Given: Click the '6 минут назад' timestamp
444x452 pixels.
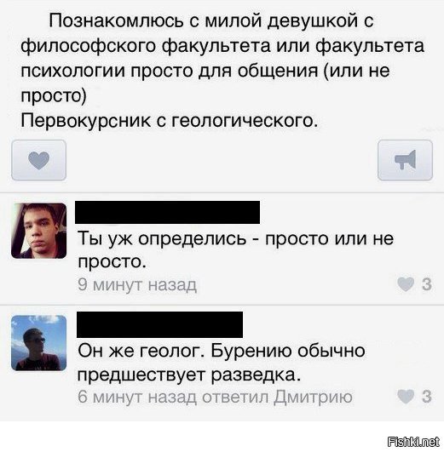Looking at the screenshot, I should [x=137, y=397].
